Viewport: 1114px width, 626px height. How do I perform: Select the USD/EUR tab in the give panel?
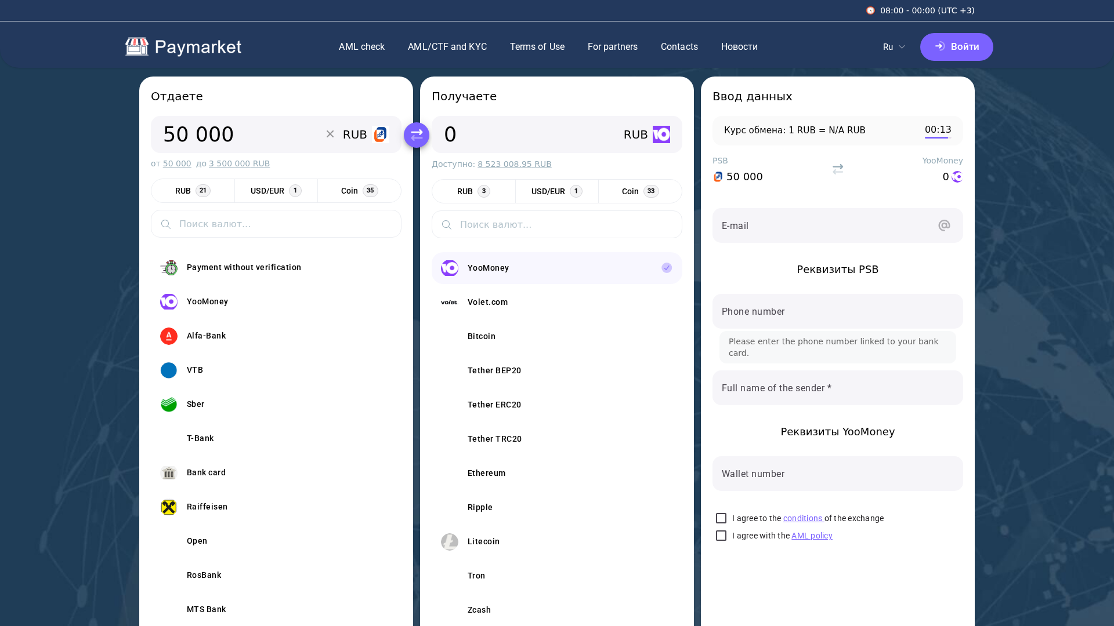click(x=276, y=191)
